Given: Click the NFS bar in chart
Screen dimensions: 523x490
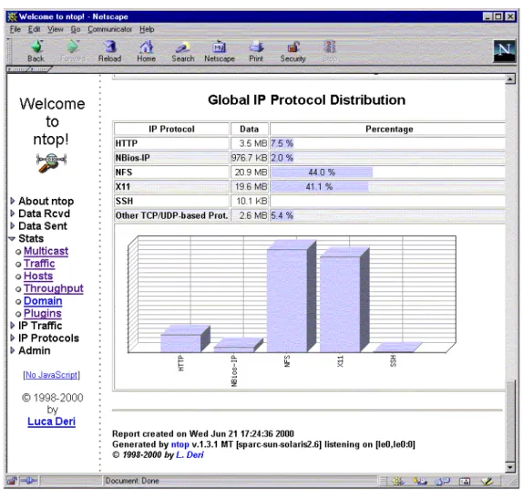Looking at the screenshot, I should point(291,297).
